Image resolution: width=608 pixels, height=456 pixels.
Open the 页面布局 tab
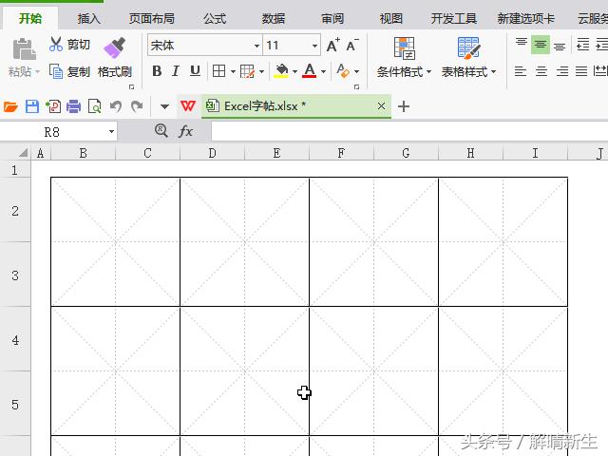[152, 18]
